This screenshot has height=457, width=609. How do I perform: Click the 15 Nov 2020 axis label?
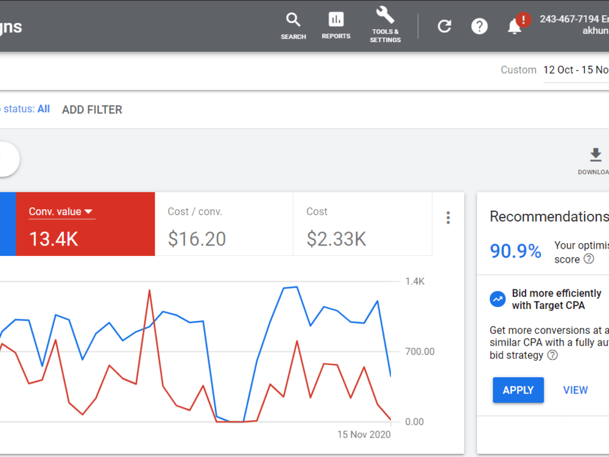click(x=364, y=434)
